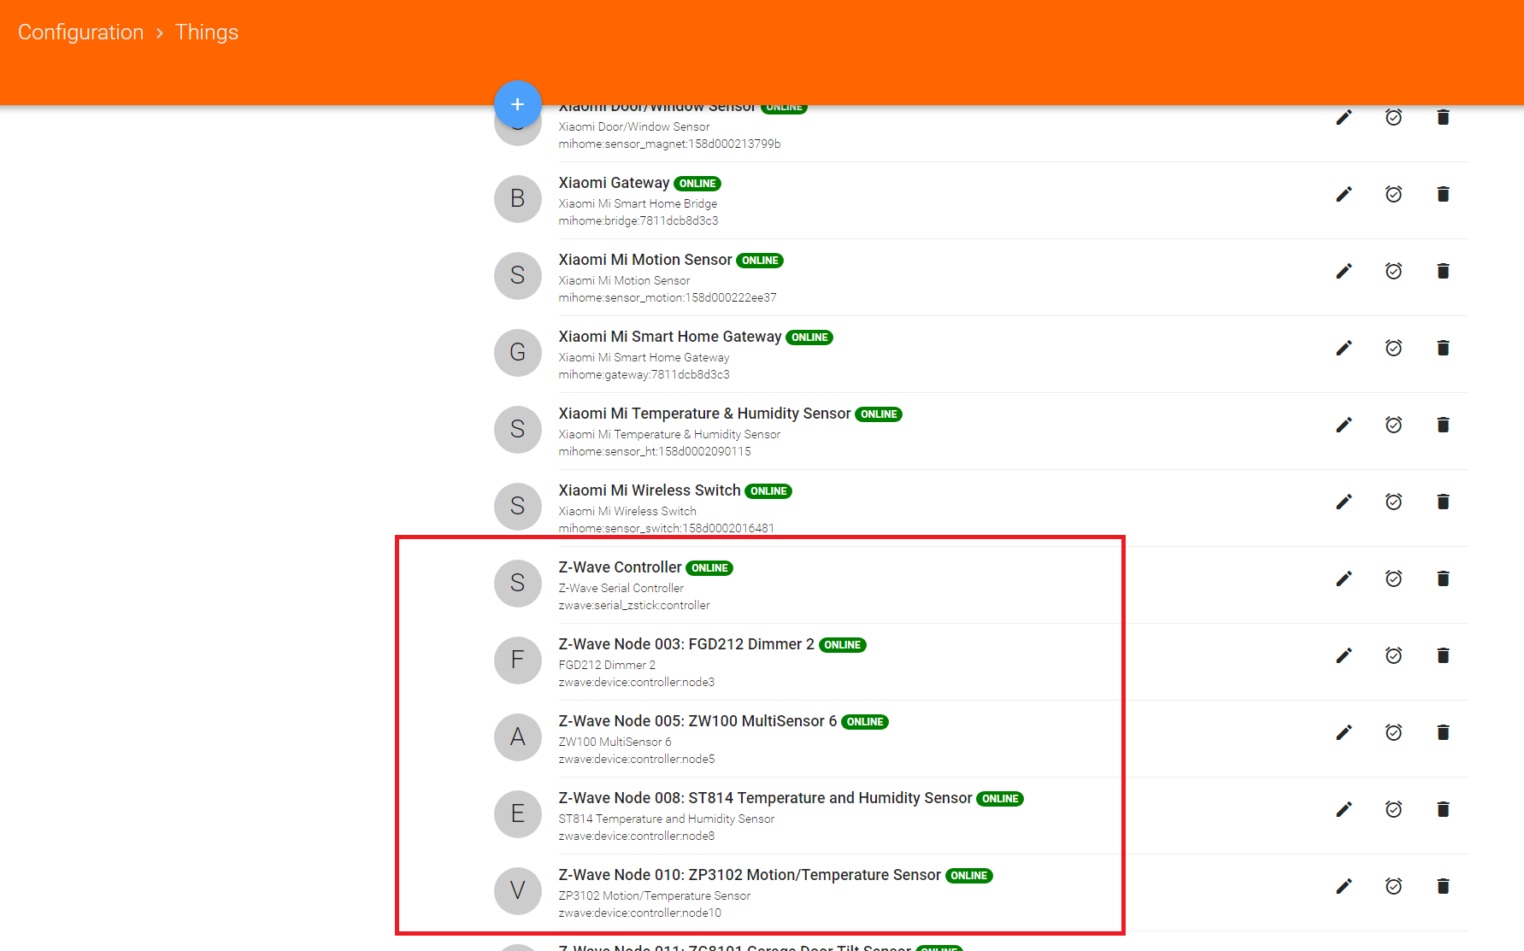Click the B avatar of Xiaomi Gateway
This screenshot has height=951, width=1524.
click(517, 198)
